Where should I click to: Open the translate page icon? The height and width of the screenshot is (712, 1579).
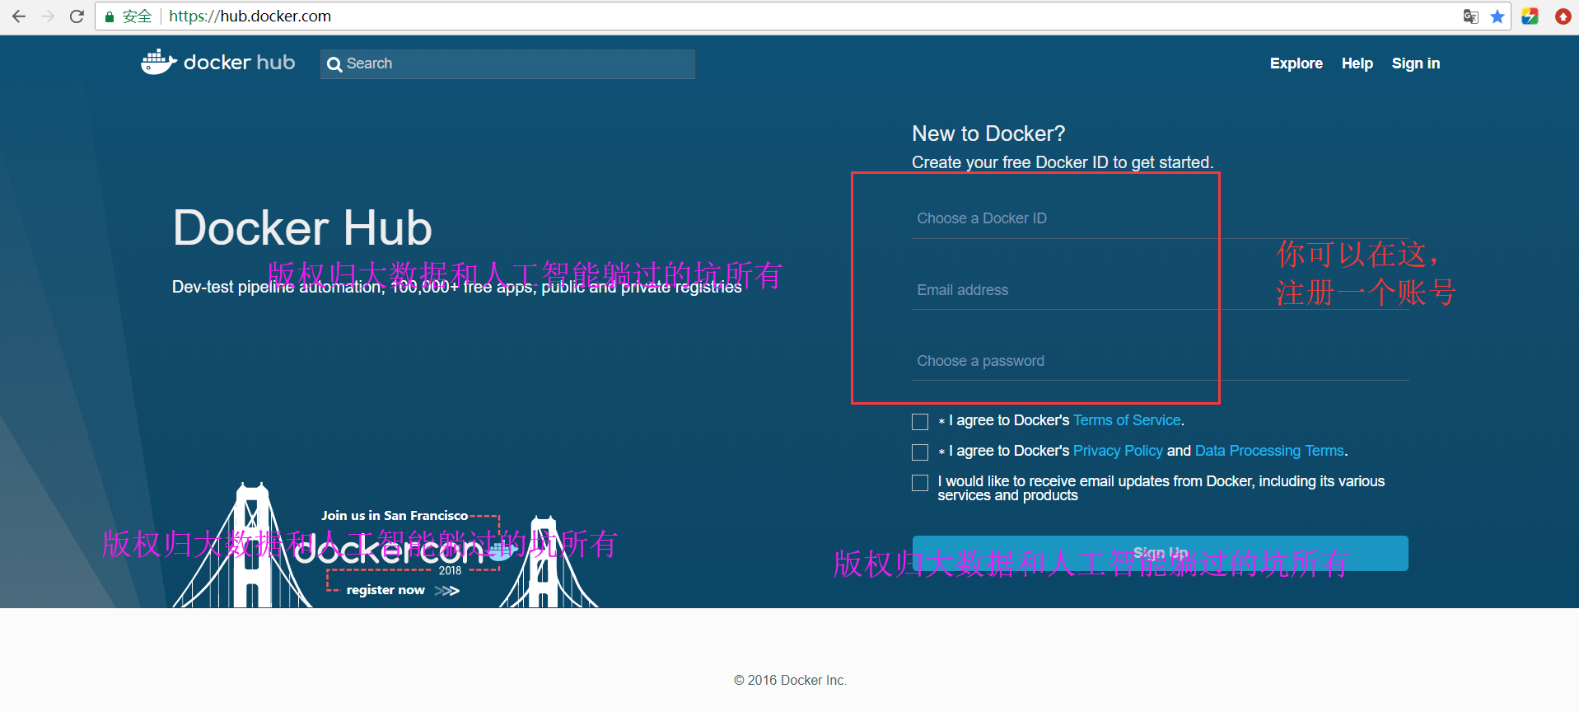[x=1470, y=16]
